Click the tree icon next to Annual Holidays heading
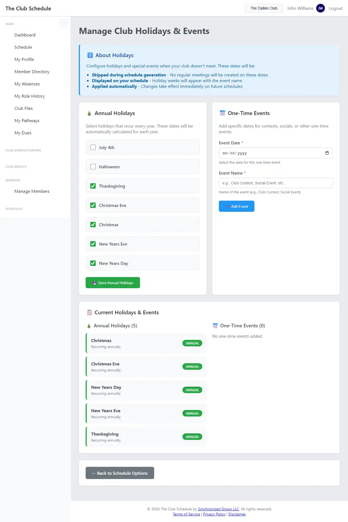 point(89,113)
